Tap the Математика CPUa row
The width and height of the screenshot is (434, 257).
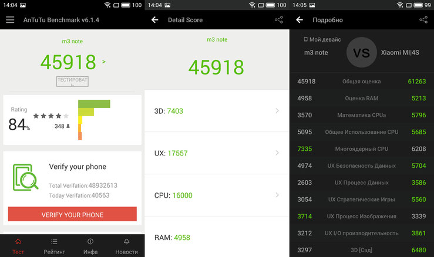[x=362, y=115]
